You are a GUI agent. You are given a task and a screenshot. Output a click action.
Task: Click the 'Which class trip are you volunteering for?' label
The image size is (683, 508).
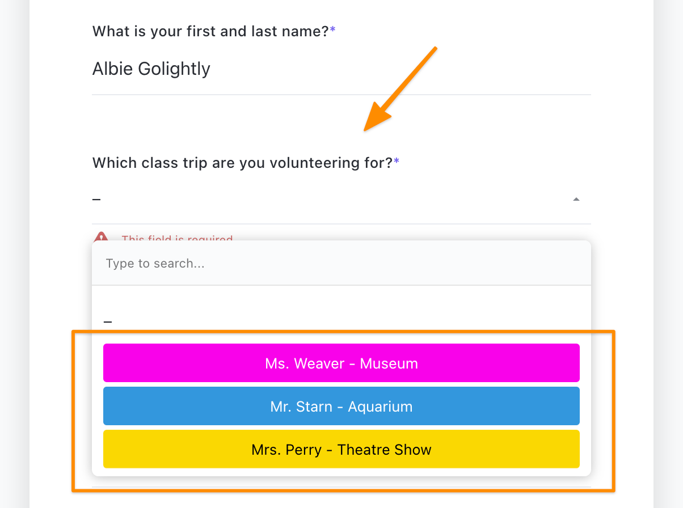[x=242, y=163]
